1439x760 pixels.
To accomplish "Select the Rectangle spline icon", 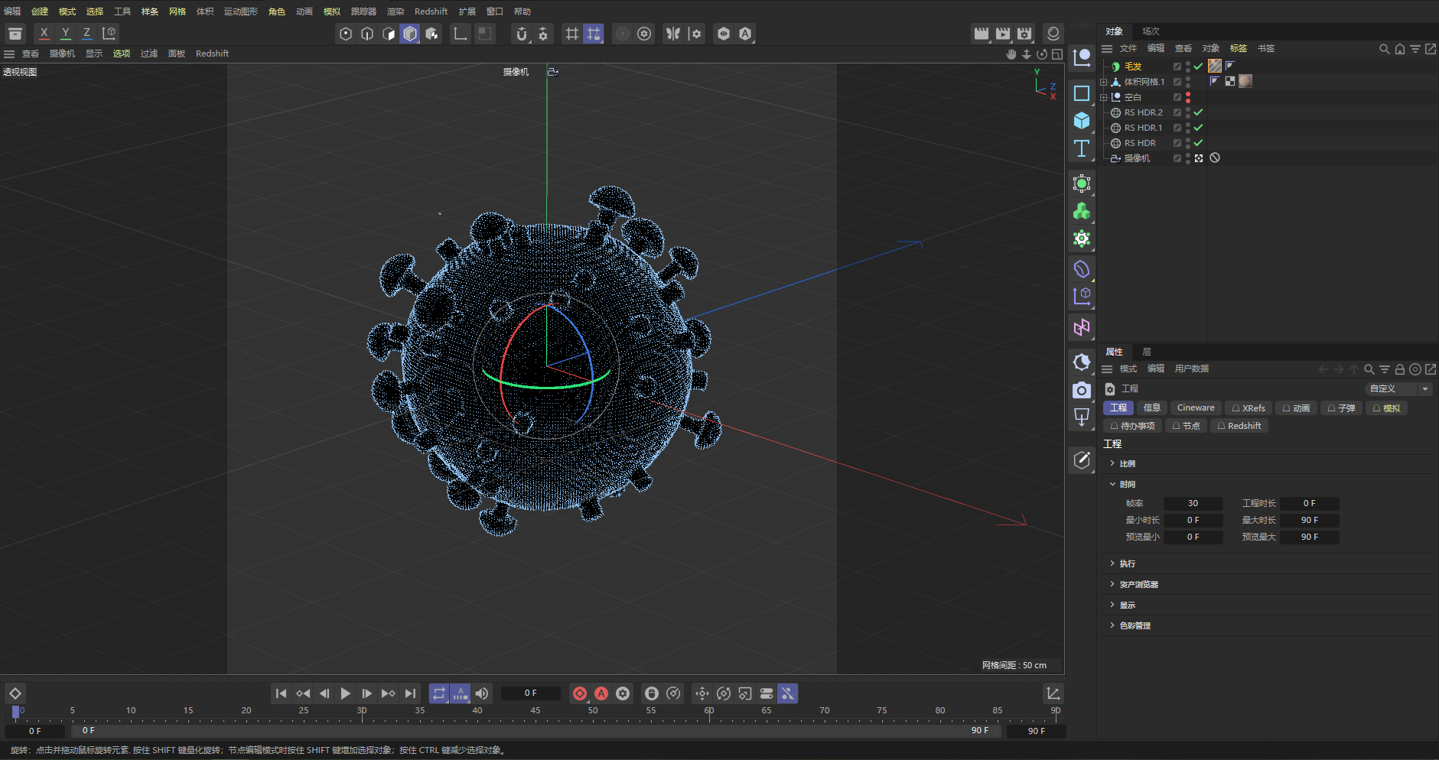I will coord(1082,93).
